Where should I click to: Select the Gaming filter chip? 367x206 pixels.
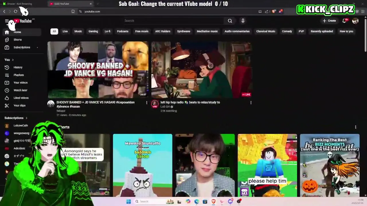(x=93, y=31)
